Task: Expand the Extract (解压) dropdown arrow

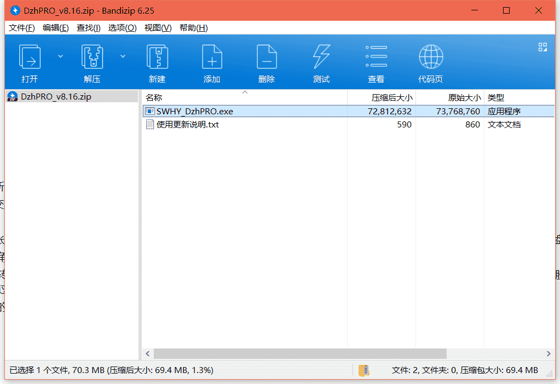Action: coord(123,56)
